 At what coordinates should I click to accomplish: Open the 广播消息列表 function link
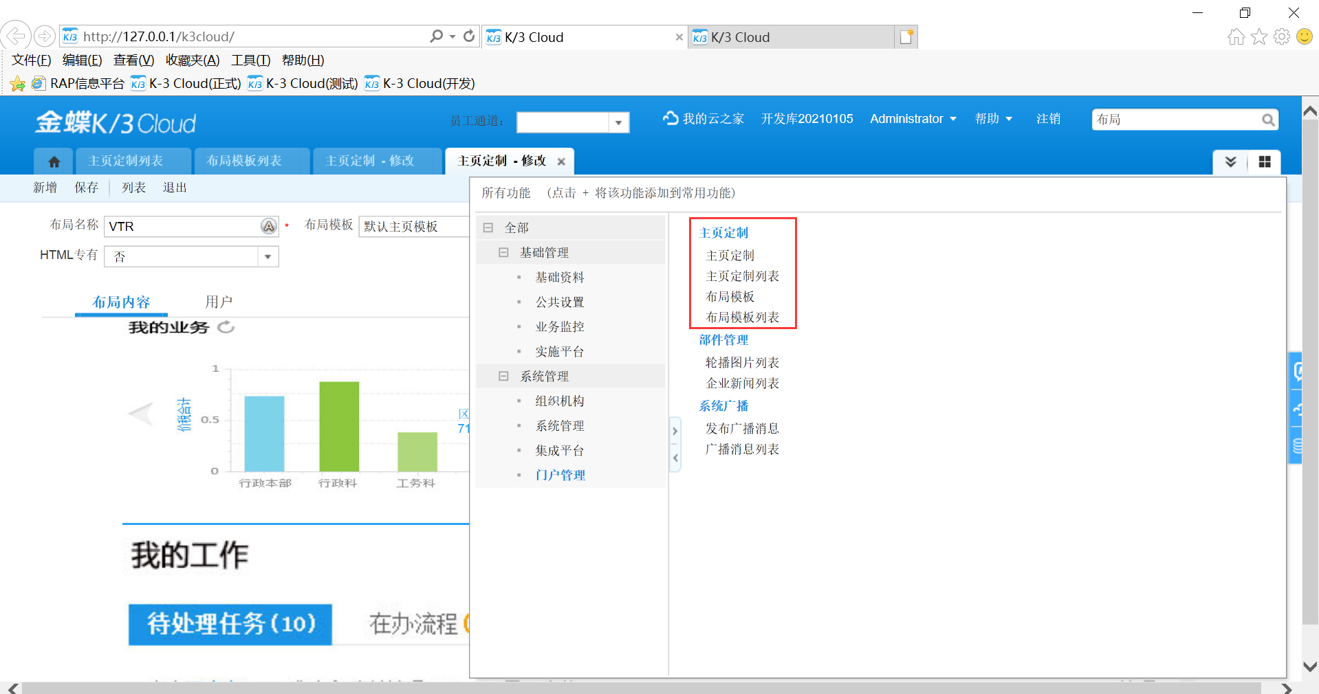click(743, 449)
